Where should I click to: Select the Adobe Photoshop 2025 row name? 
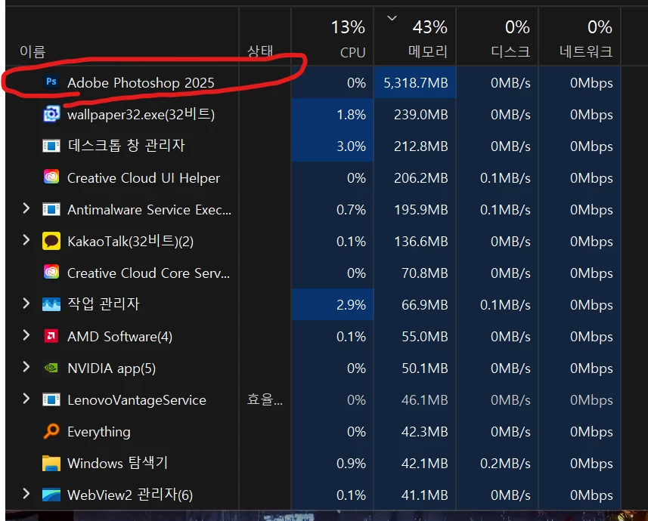click(141, 82)
